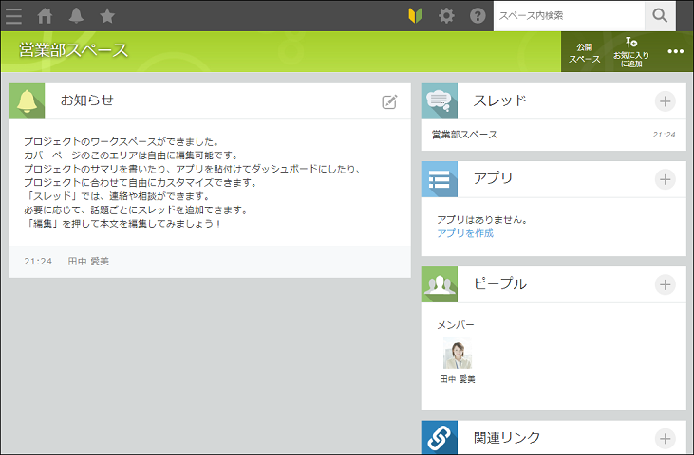Go to the home portal icon
The image size is (694, 455).
click(x=45, y=15)
